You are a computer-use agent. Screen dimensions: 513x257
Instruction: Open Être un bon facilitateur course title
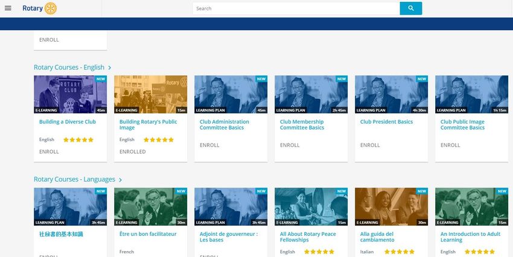148,234
